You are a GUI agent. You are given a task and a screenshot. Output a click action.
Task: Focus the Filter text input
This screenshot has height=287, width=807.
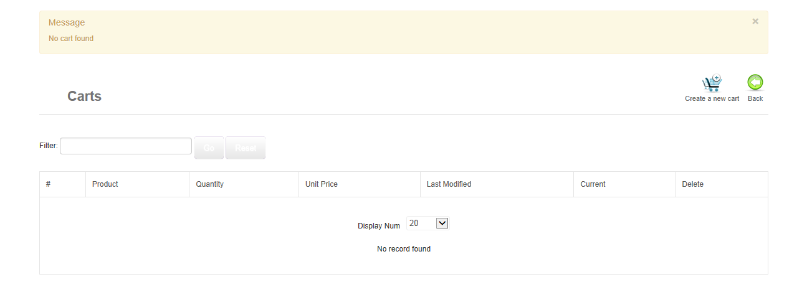point(126,146)
